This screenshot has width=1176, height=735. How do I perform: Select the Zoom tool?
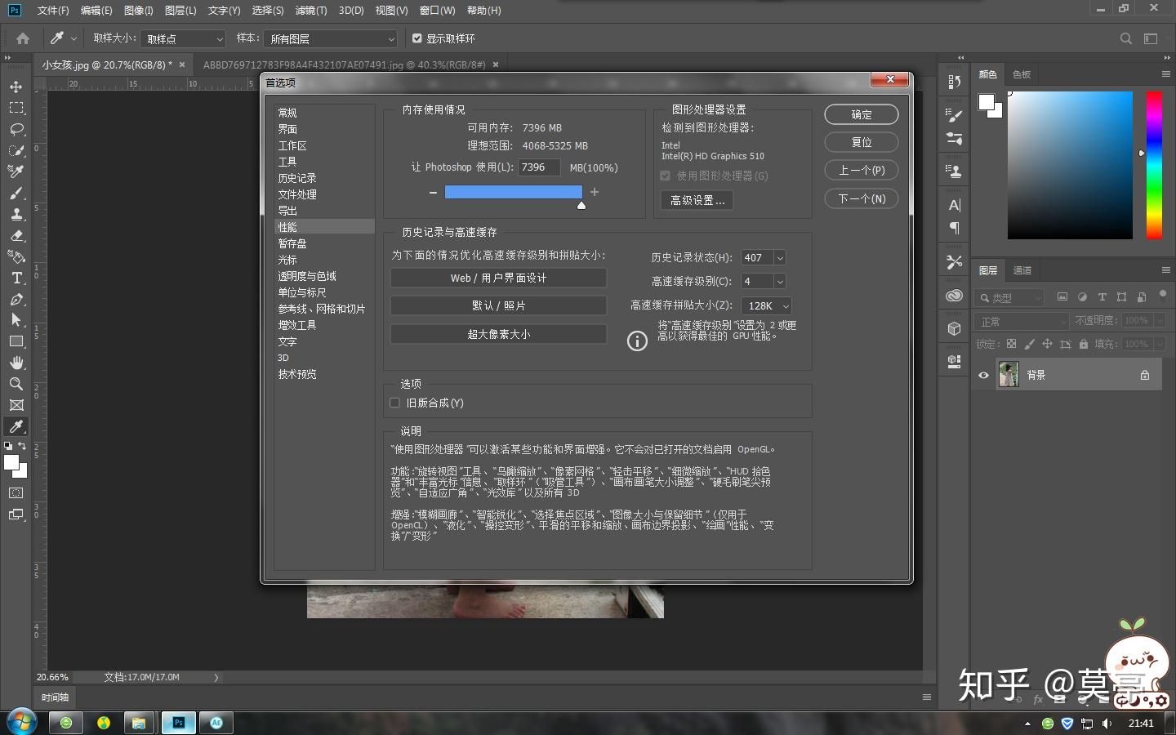pos(16,384)
